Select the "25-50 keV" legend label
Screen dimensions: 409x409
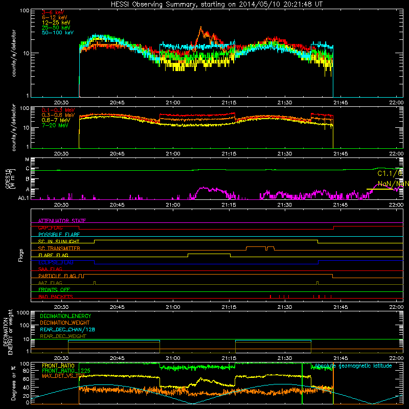pyautogui.click(x=56, y=28)
